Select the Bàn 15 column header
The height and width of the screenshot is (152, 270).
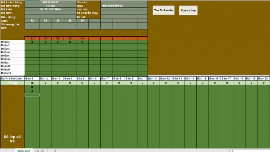202,78
